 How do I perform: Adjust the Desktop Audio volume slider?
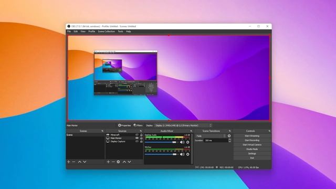click(162, 142)
